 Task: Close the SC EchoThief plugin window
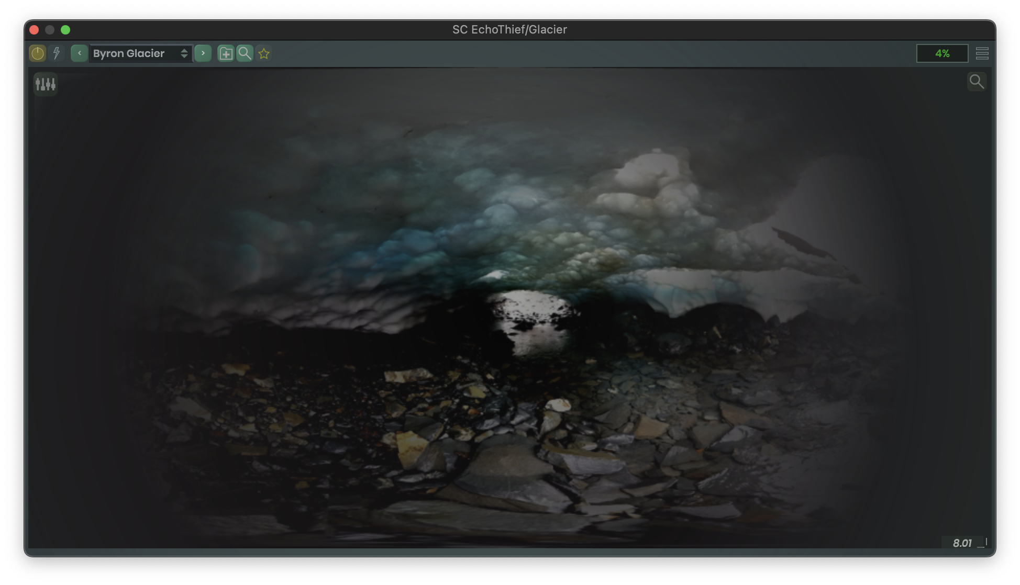35,30
